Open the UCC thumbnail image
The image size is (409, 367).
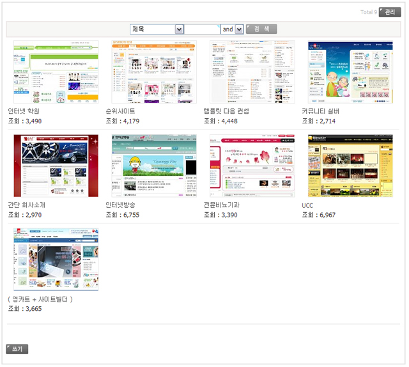pyautogui.click(x=350, y=166)
